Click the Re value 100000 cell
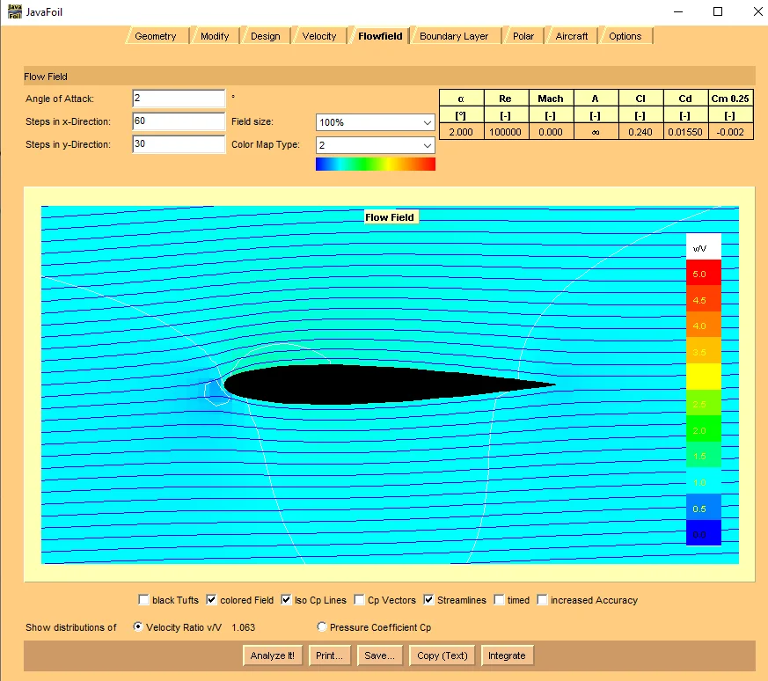The image size is (768, 681). (506, 132)
